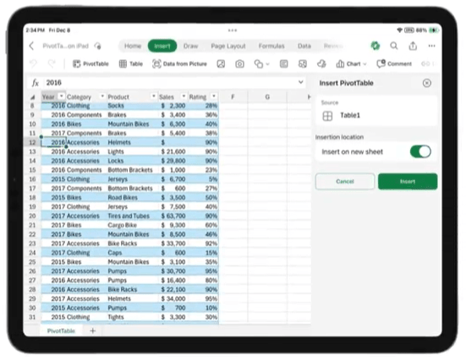
Task: Click the Road Bikes cell
Action: click(x=133, y=198)
